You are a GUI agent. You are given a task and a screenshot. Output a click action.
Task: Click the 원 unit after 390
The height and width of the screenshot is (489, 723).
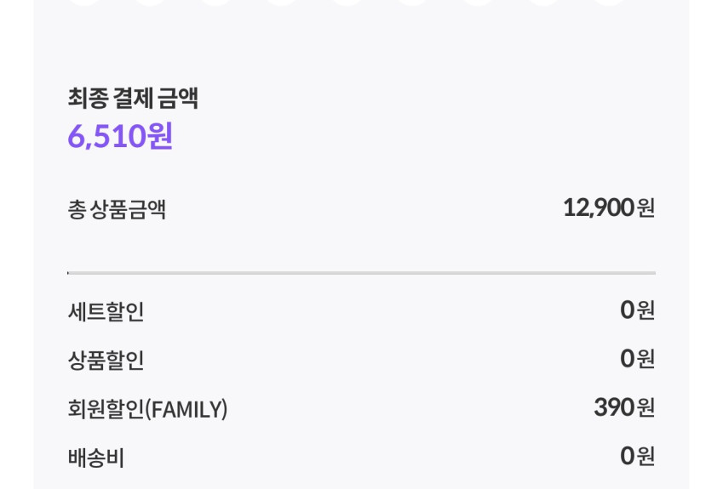coord(646,408)
